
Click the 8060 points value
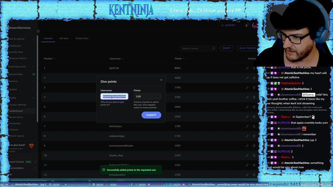coord(177,68)
